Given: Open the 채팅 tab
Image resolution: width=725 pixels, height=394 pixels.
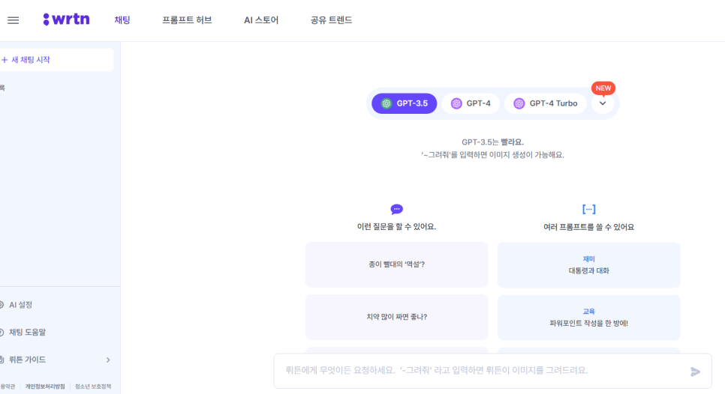Looking at the screenshot, I should pos(122,20).
